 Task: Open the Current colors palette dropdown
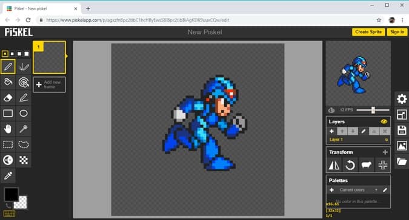(358, 190)
